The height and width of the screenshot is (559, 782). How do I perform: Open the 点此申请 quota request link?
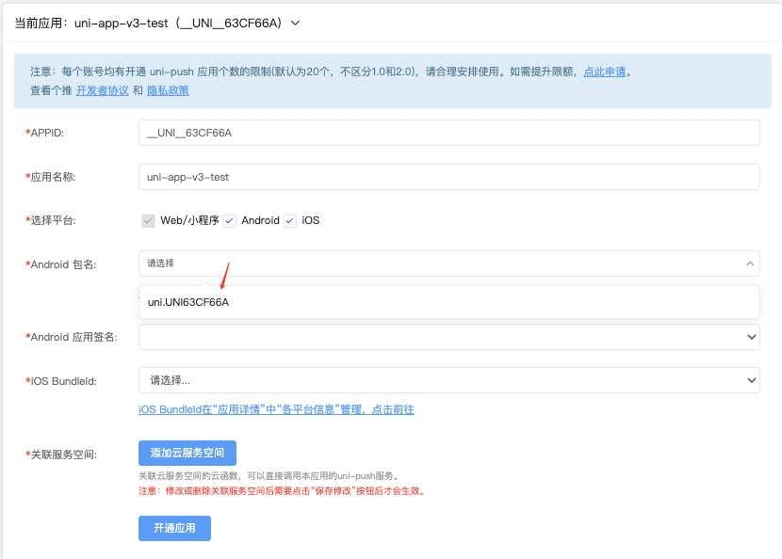[x=605, y=72]
